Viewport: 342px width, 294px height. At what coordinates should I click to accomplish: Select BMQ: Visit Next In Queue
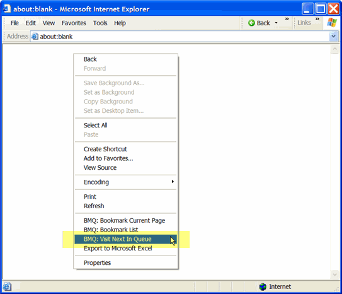tap(125, 239)
